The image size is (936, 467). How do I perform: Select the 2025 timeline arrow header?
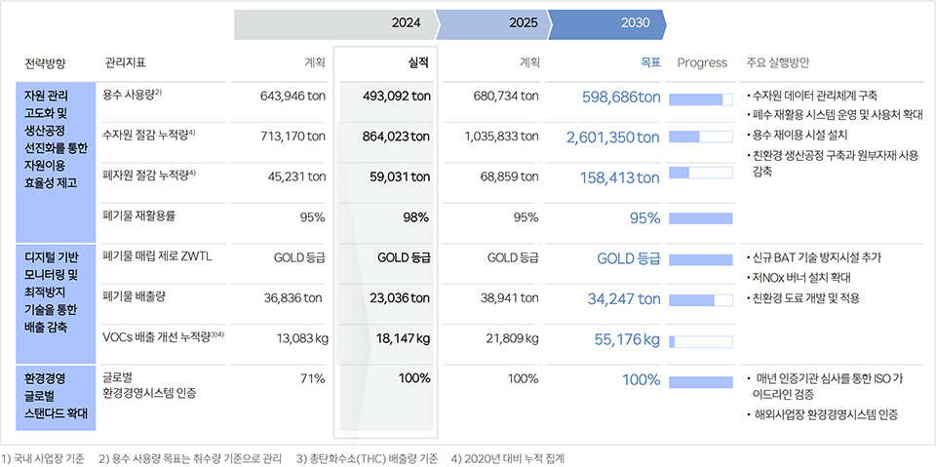(x=493, y=23)
